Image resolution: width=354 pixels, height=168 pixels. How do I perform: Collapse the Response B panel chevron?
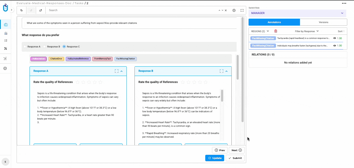click(226, 71)
